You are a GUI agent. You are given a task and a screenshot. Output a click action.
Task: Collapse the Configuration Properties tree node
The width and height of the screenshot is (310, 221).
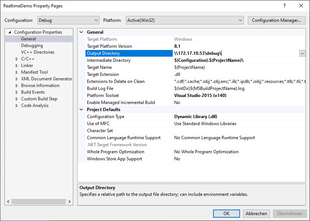click(x=9, y=32)
